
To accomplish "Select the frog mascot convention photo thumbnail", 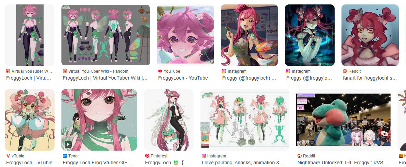I will 343,120.
